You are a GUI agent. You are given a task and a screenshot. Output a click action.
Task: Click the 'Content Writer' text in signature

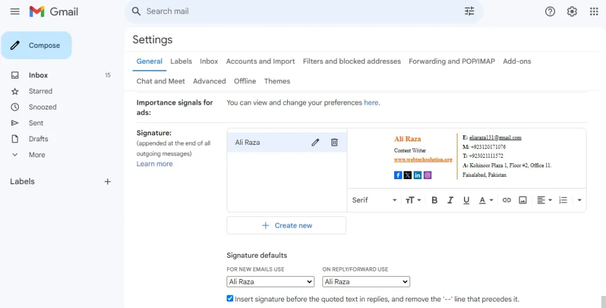[410, 151]
